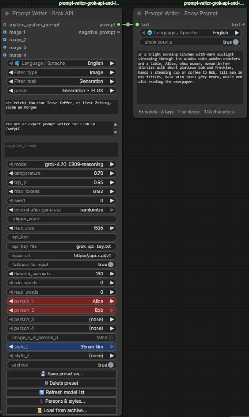Open the style_2 dropdown
Screen dimensions: 249x417
pyautogui.click(x=62, y=356)
